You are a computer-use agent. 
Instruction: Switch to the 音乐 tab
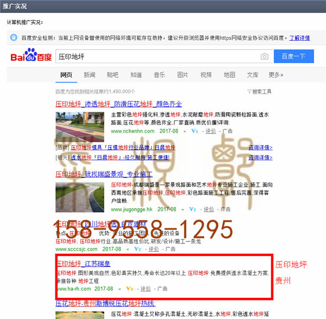pos(159,75)
